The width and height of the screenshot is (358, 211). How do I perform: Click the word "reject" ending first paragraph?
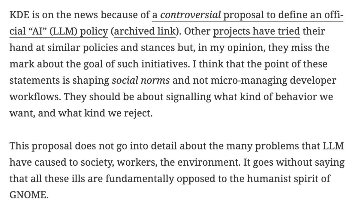coord(137,113)
